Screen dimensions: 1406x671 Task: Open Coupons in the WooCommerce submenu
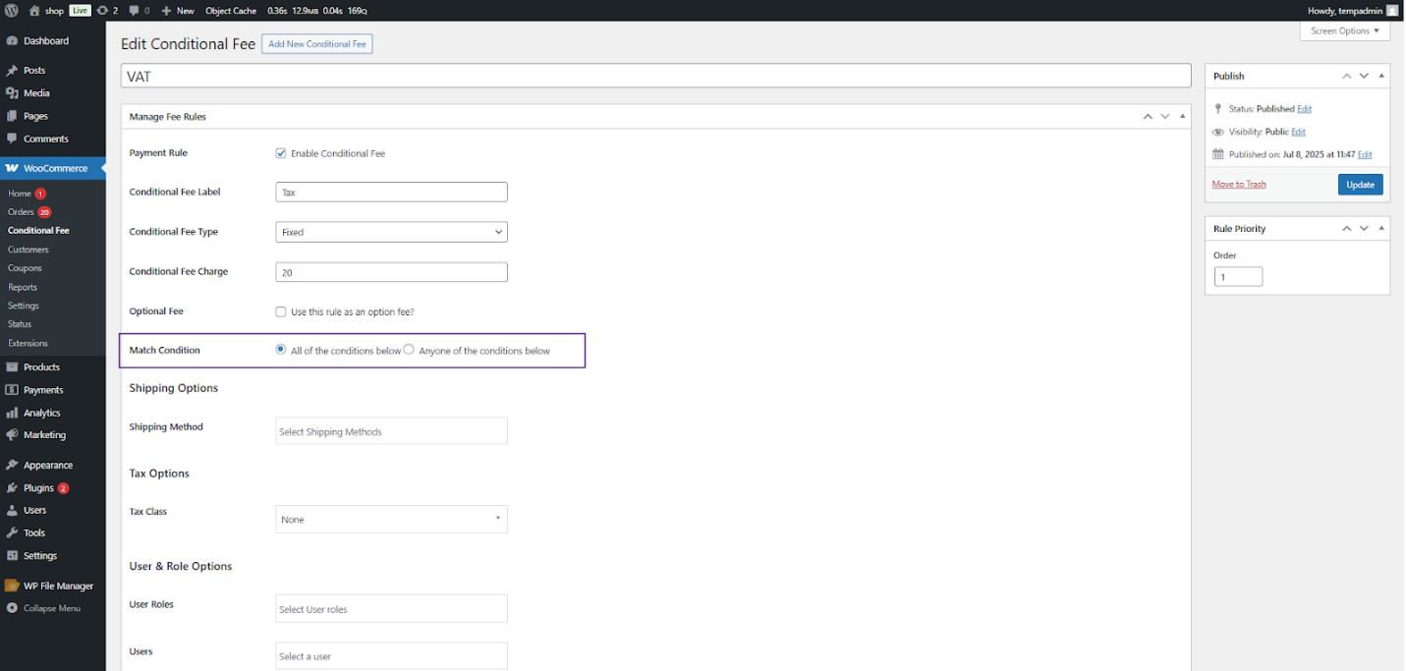coord(25,268)
